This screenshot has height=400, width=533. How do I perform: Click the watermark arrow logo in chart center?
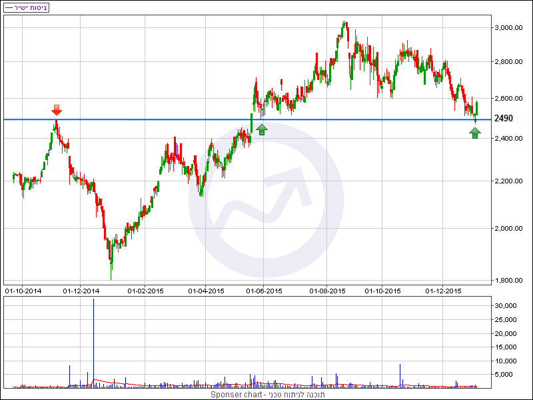coord(266,200)
